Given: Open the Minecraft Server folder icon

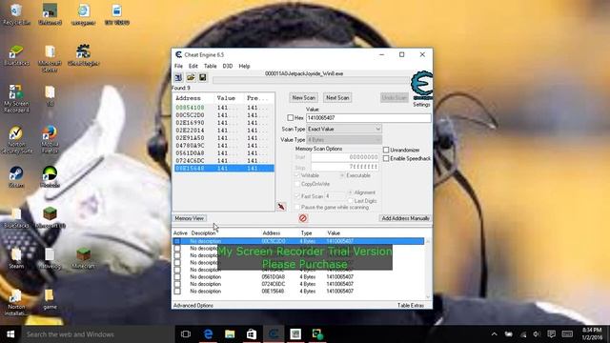Looking at the screenshot, I should tap(50, 59).
